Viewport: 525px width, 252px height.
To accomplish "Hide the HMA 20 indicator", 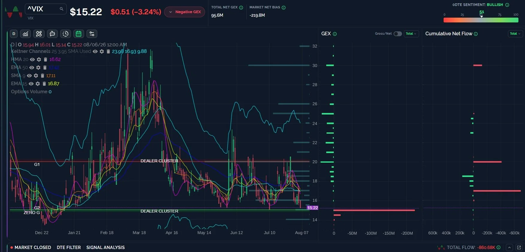I will [x=32, y=59].
